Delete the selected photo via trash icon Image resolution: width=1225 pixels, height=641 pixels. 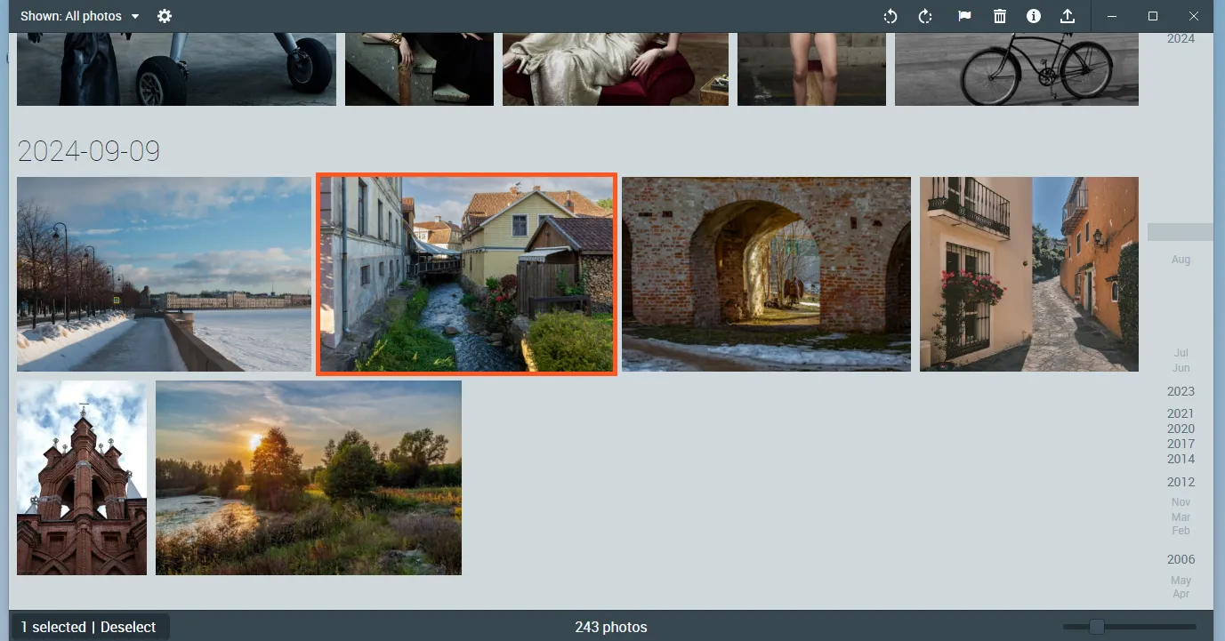(x=999, y=16)
